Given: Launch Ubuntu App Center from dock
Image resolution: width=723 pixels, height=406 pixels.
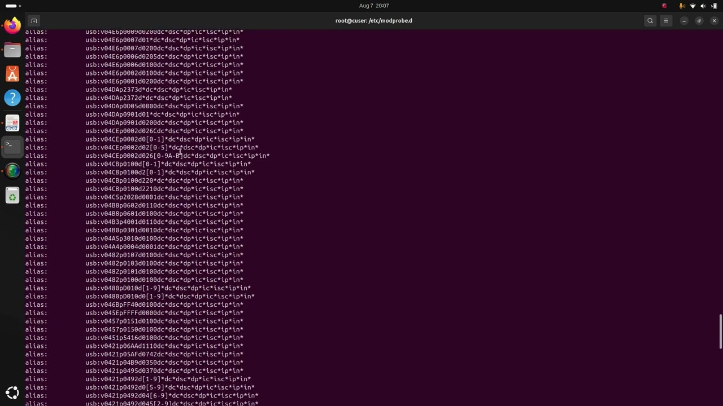Looking at the screenshot, I should [12, 74].
